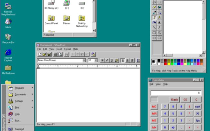Image resolution: width=210 pixels, height=131 pixels.
Task: Toggle Bullets list style in WordPad
Action: tap(138, 60)
